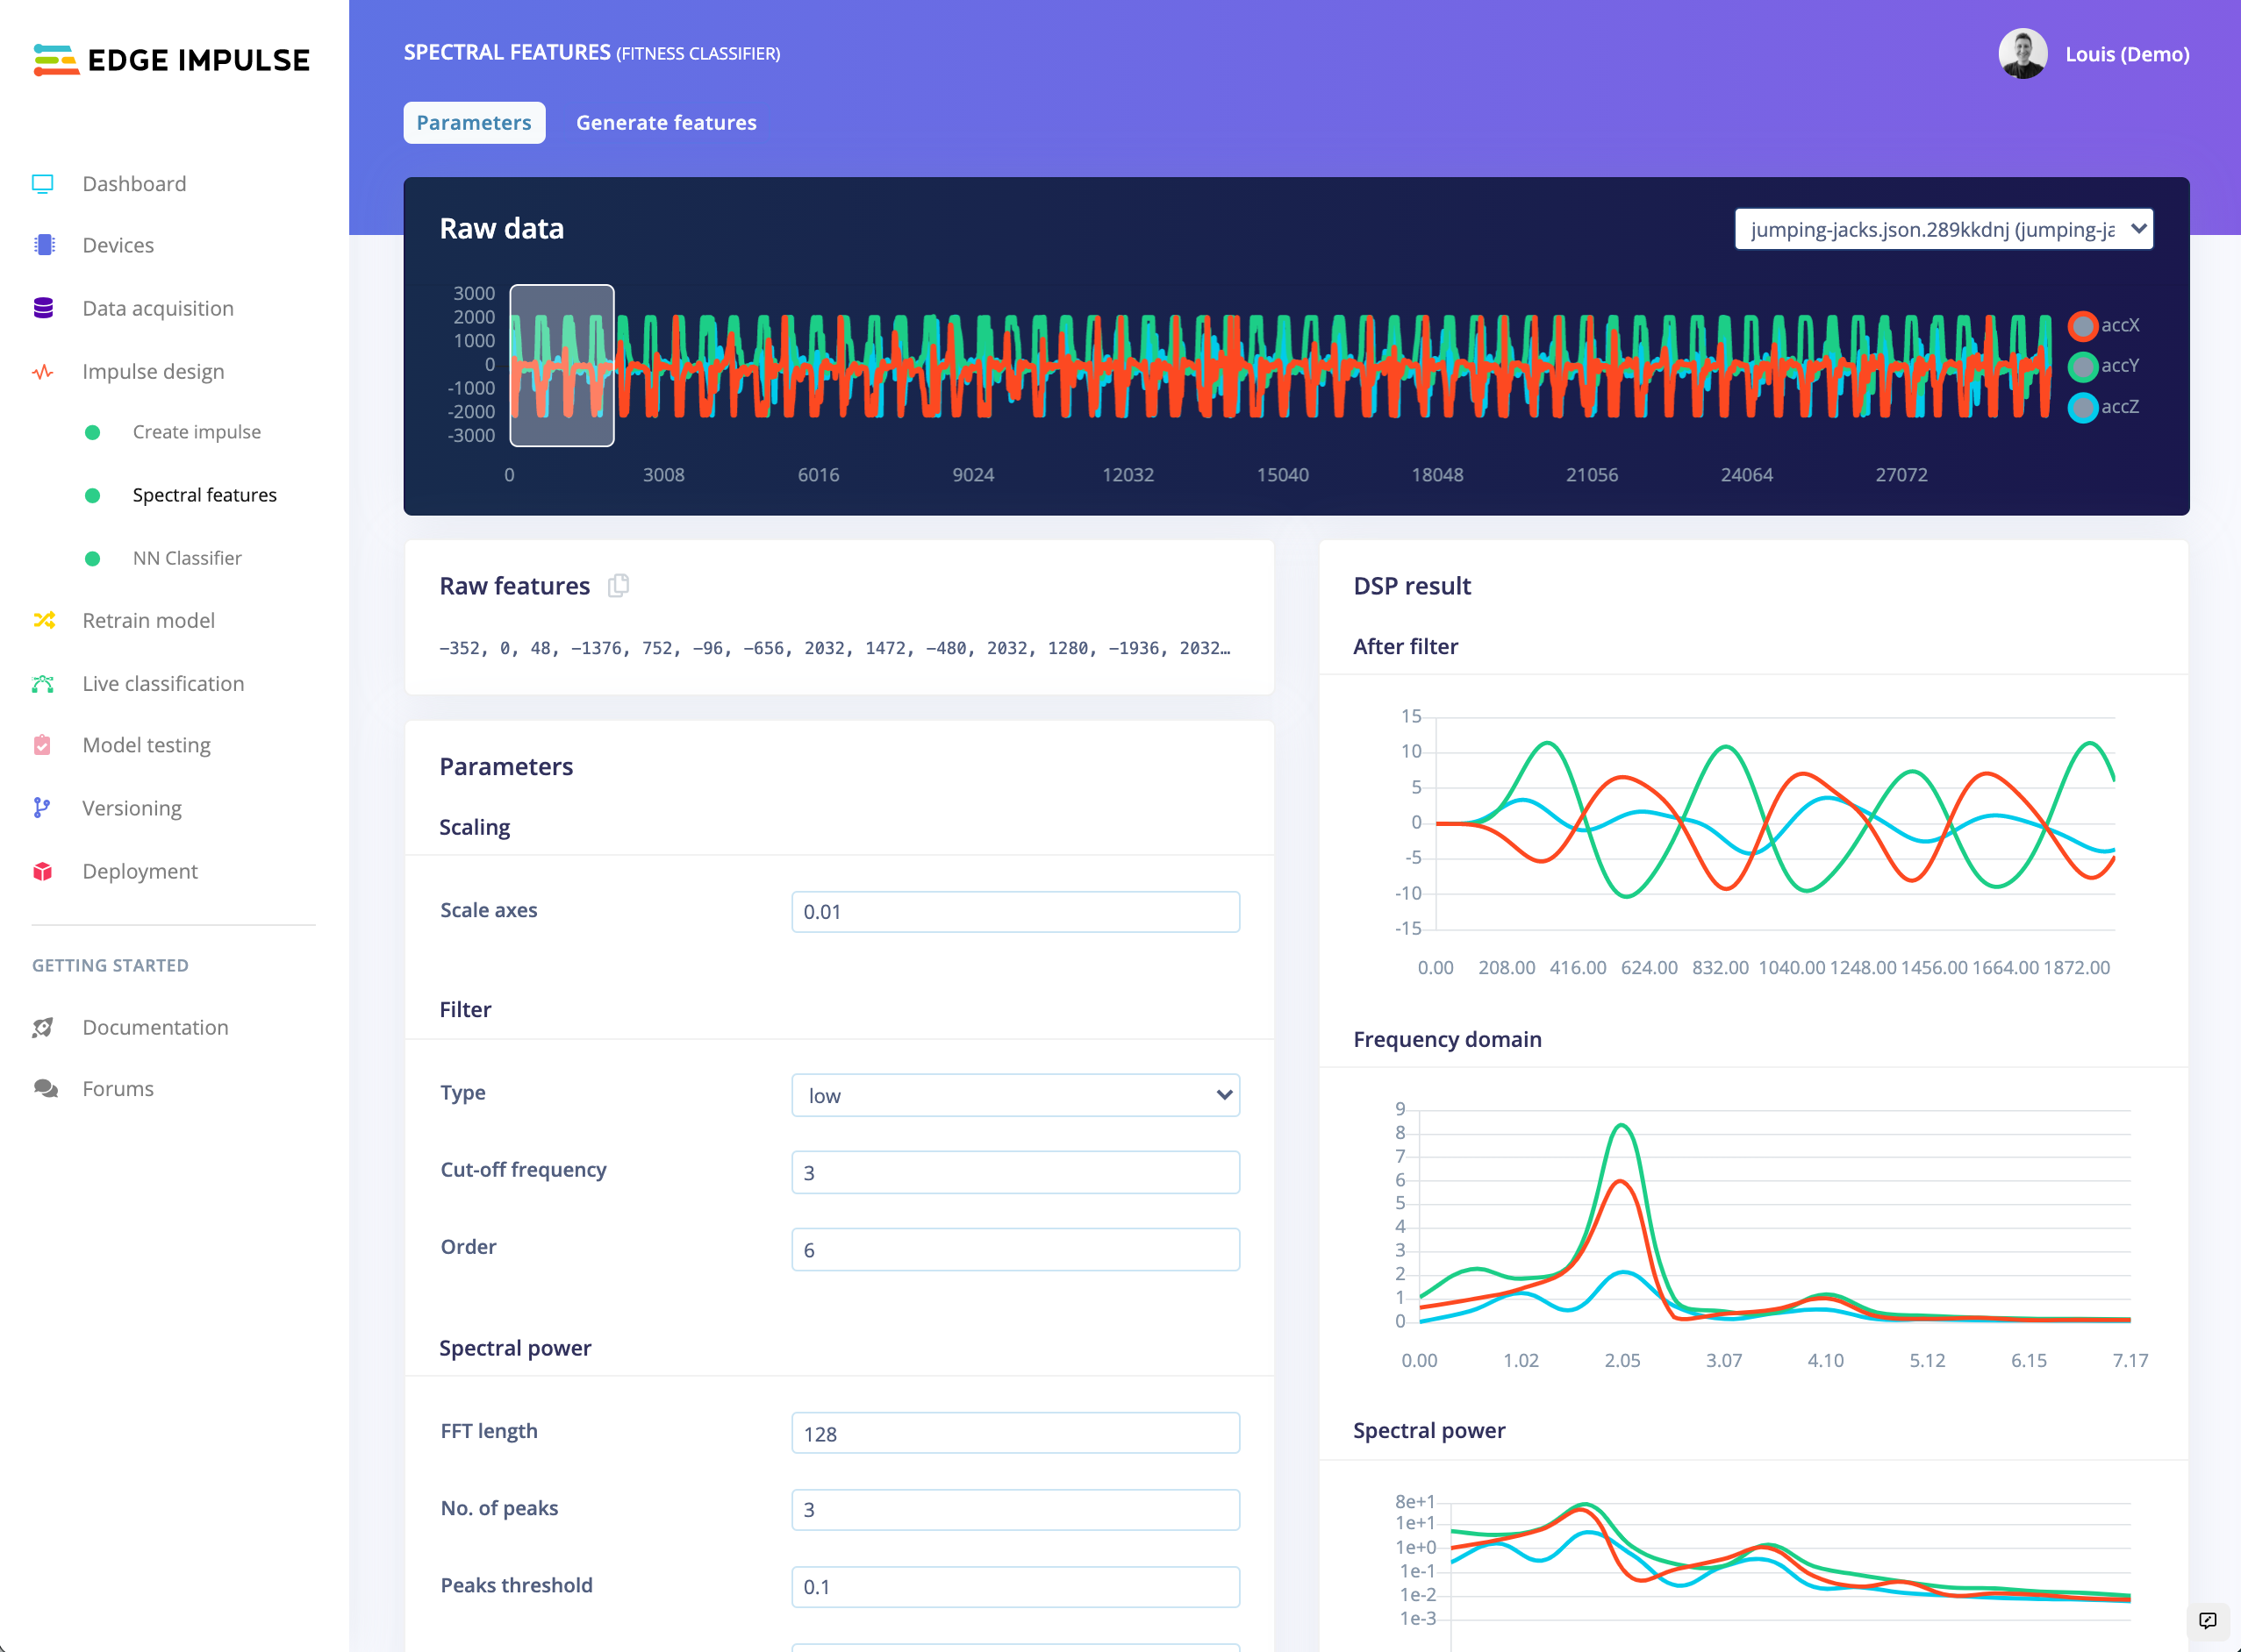The width and height of the screenshot is (2241, 1652).
Task: Open the NN Classifier page link
Action: 187,558
